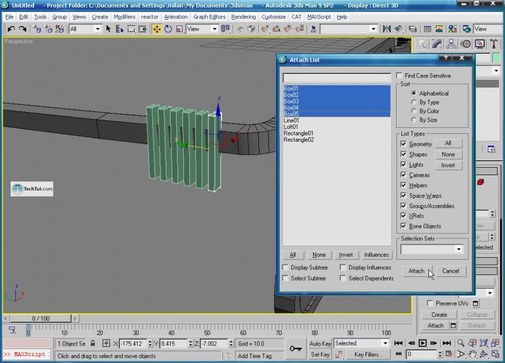Open the Selected key mode dropdown
Image resolution: width=505 pixels, height=363 pixels.
(385, 343)
